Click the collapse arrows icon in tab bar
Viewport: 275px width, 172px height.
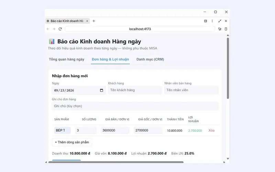220,21
